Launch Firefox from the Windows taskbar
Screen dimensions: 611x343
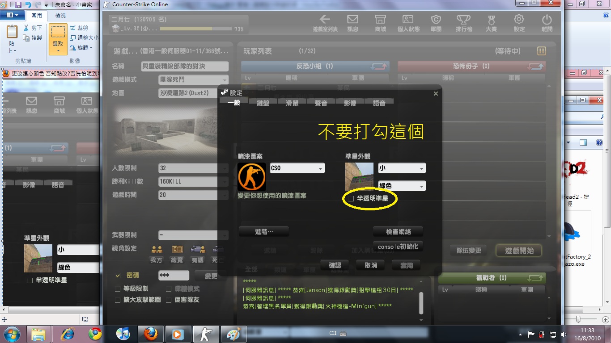(x=150, y=334)
